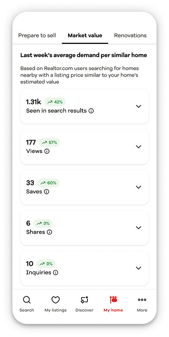Viewport: 169px width, 337px height.
Task: Switch to the Renovations tab
Action: pos(130,36)
